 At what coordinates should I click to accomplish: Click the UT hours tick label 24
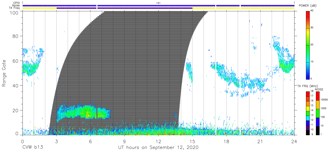[x=294, y=141]
